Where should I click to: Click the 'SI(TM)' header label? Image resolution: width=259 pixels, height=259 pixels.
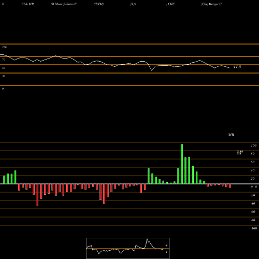[98, 4]
